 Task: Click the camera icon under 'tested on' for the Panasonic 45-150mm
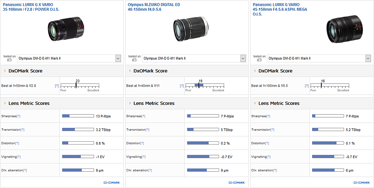coord(259,60)
